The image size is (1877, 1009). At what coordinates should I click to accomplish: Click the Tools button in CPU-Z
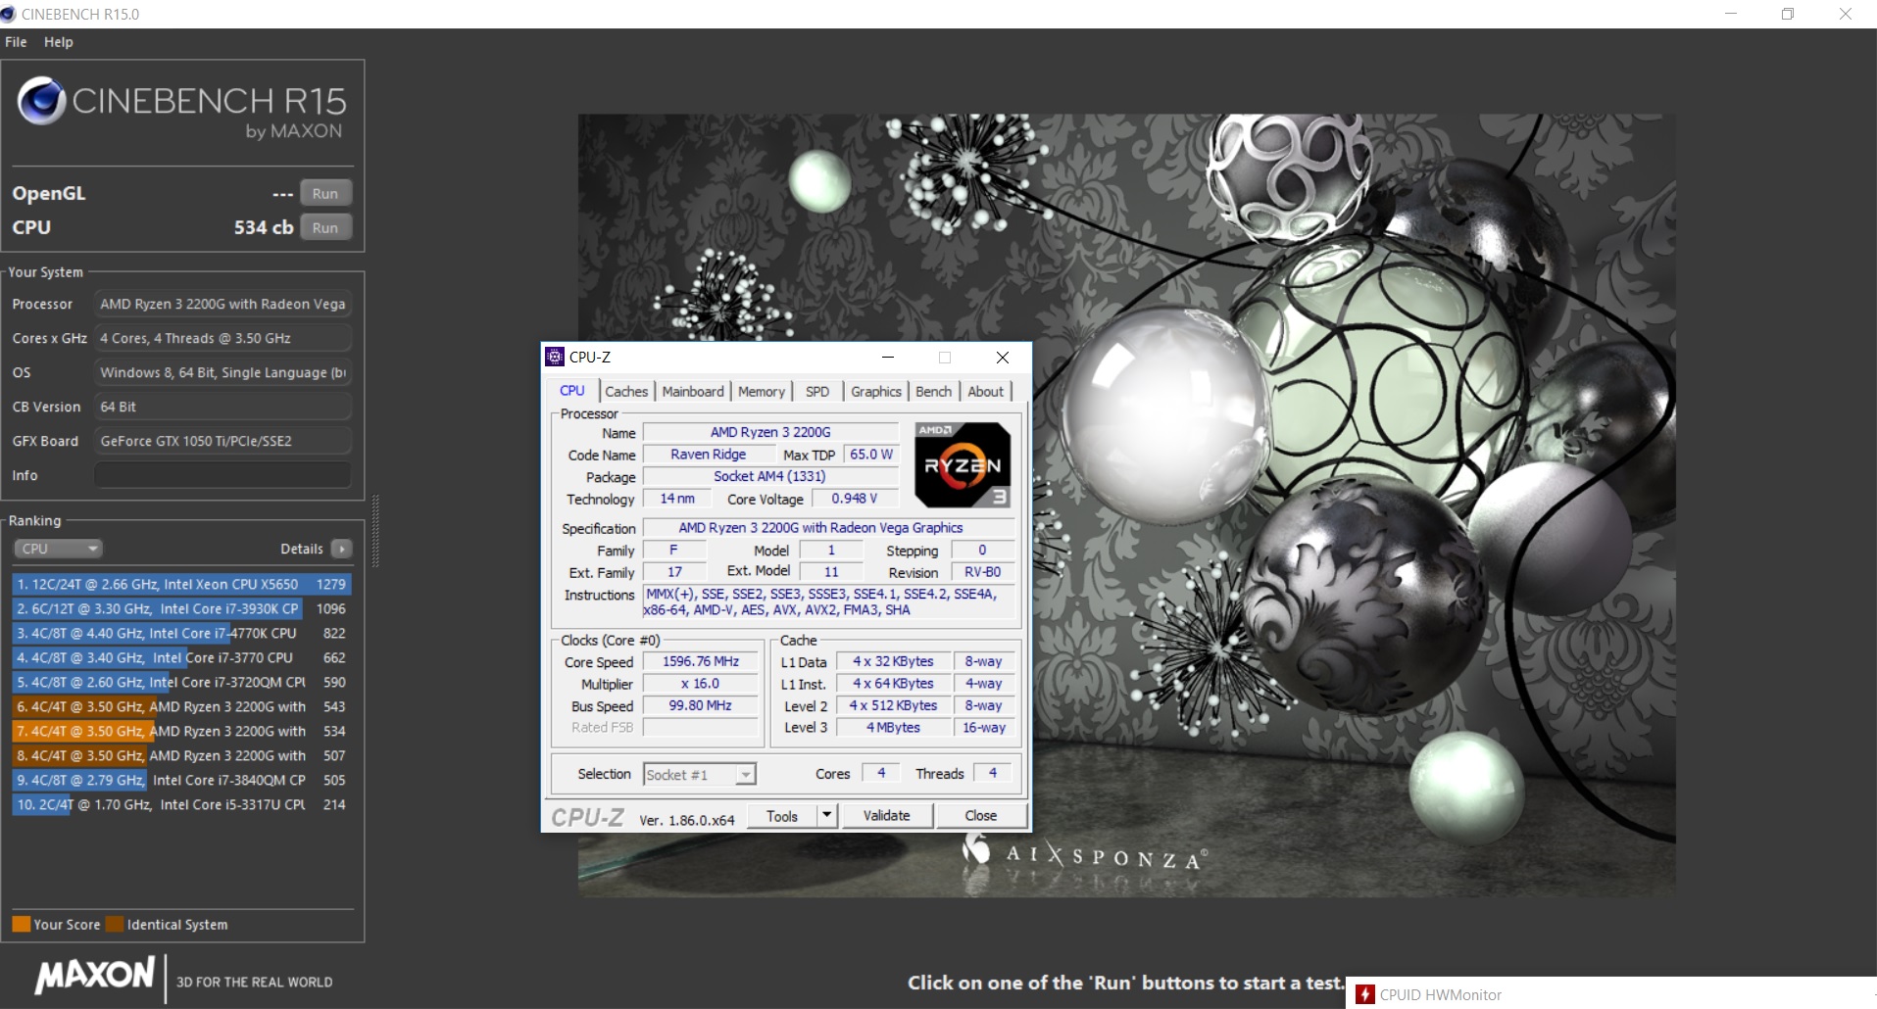[782, 816]
